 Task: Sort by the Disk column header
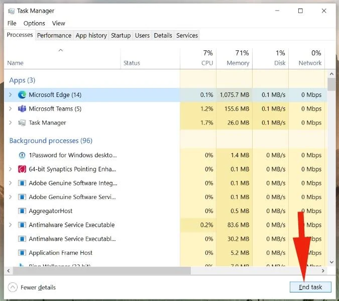click(x=271, y=58)
